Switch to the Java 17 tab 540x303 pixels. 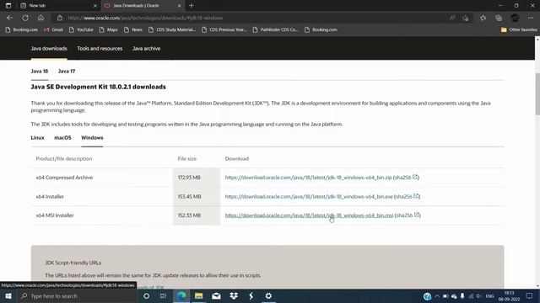67,71
